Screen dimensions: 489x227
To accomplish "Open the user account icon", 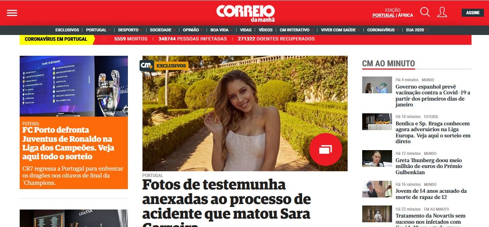I will tap(442, 12).
